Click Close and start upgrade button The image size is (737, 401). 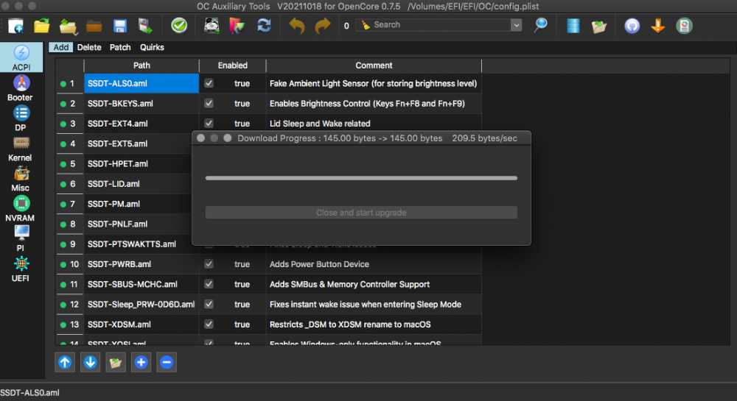pos(361,213)
